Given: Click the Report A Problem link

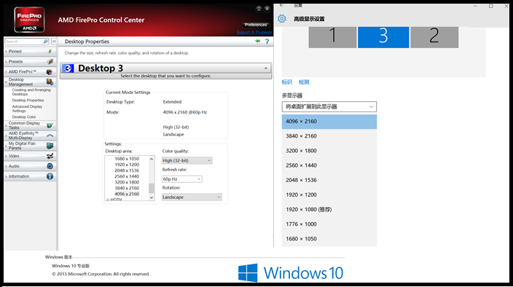Looking at the screenshot, I should pyautogui.click(x=254, y=32).
